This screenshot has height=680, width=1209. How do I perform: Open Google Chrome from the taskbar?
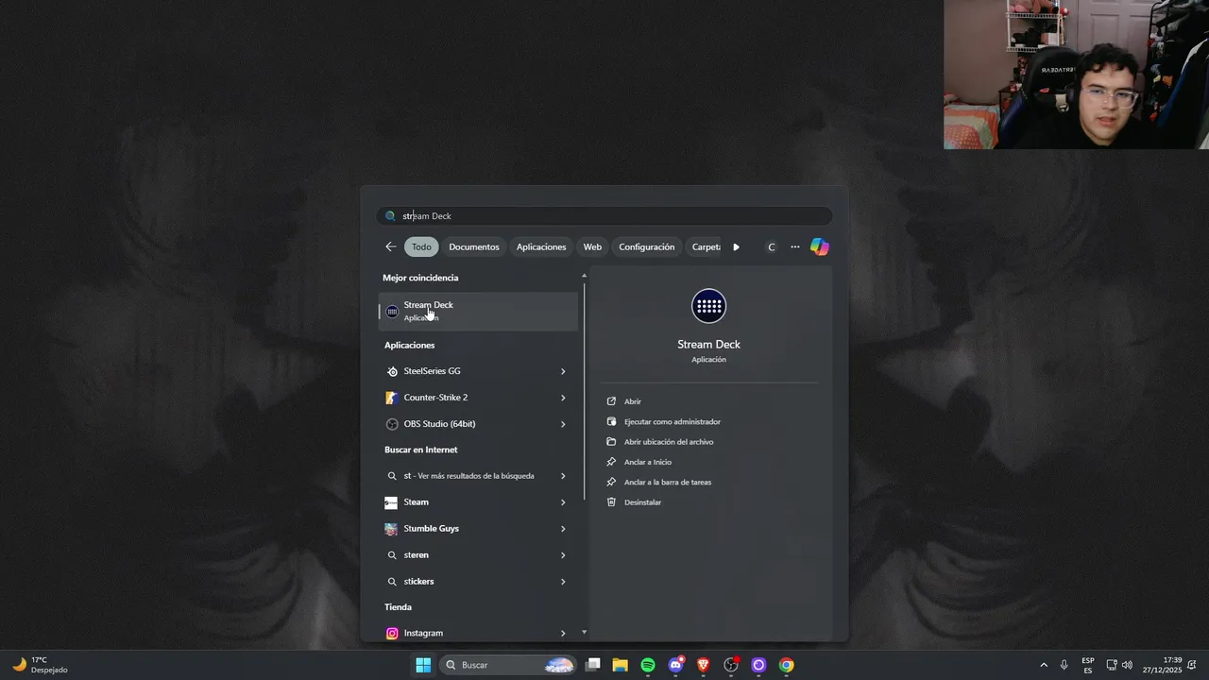tap(786, 665)
